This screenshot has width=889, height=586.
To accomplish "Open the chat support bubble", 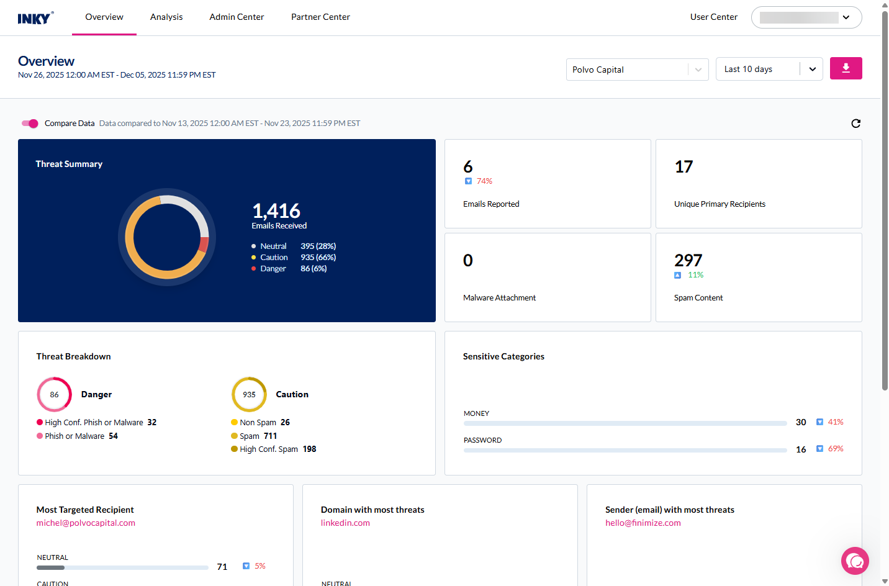I will pyautogui.click(x=855, y=561).
